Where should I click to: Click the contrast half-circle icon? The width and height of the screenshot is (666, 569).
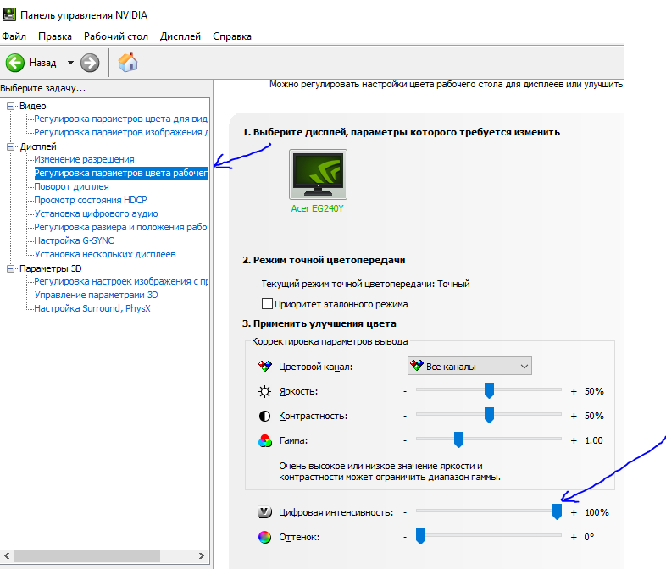click(264, 416)
